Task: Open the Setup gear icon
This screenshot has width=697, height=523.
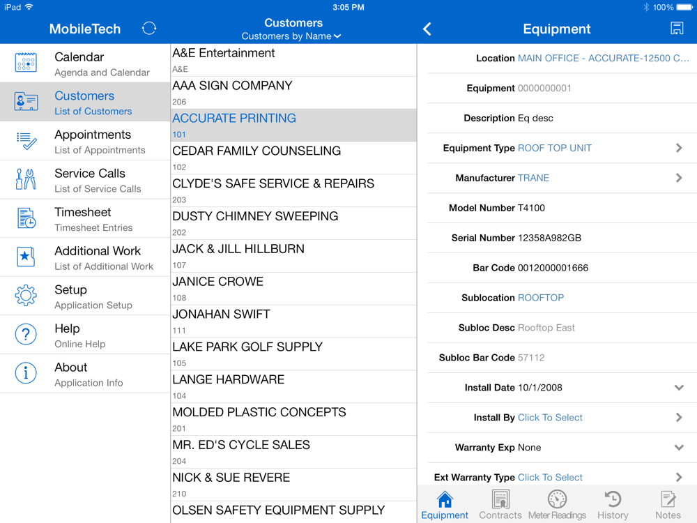Action: (x=26, y=296)
